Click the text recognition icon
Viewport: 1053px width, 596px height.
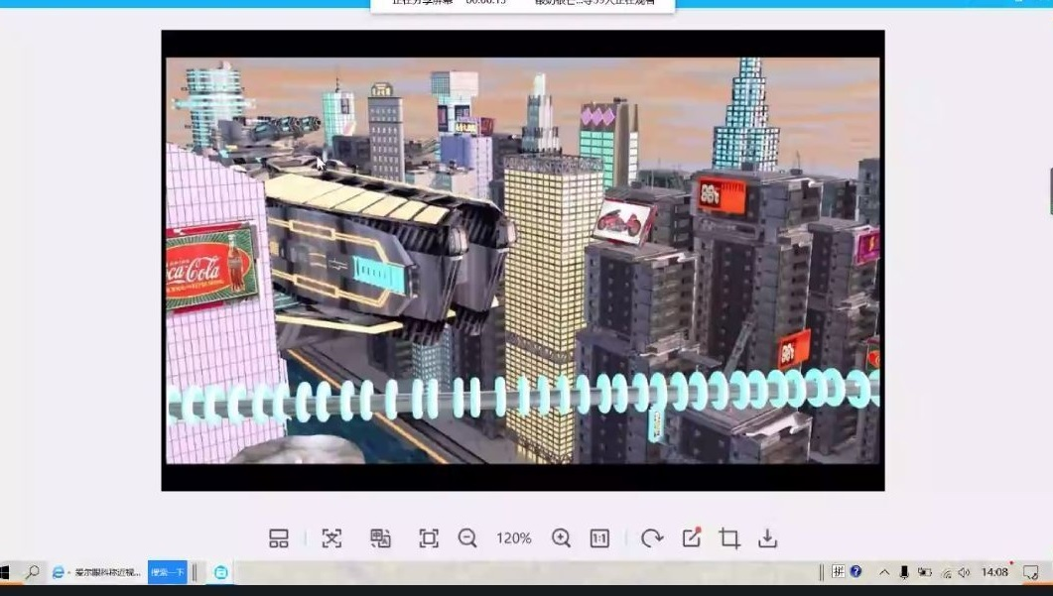click(x=331, y=538)
